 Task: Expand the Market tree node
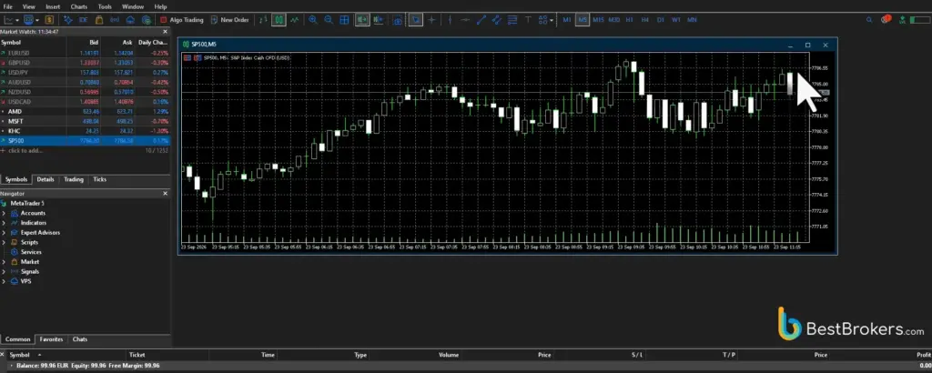point(4,262)
